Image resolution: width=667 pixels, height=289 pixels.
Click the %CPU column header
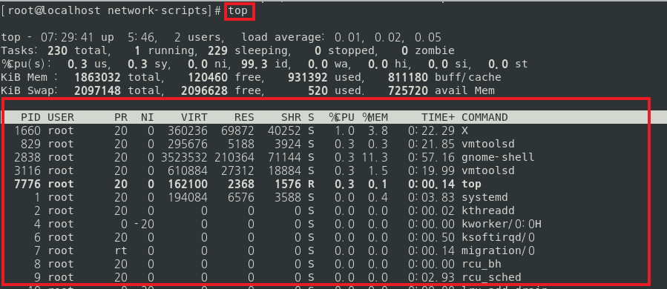click(x=341, y=117)
